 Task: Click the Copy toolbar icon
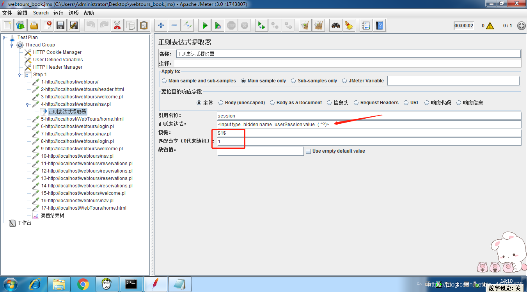point(130,26)
